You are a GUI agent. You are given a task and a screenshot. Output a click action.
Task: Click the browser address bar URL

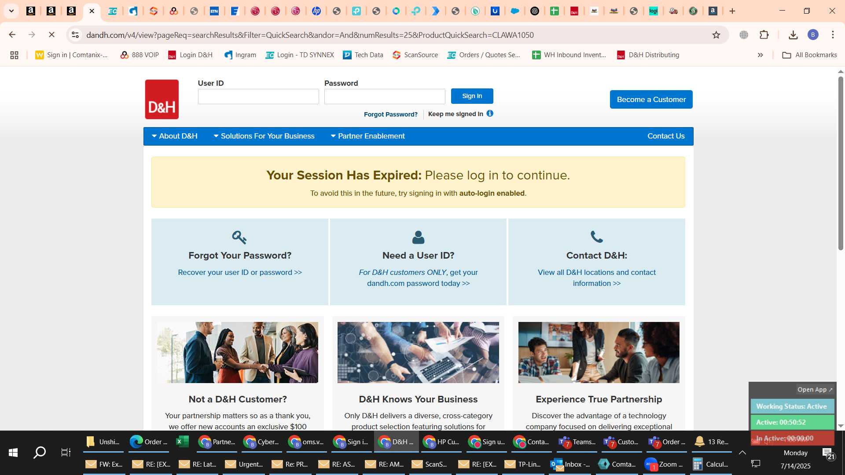(310, 35)
